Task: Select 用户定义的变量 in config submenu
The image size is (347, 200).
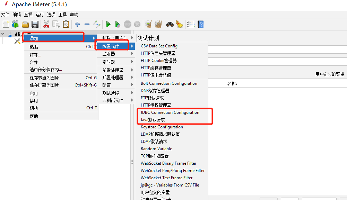Action: click(172, 192)
